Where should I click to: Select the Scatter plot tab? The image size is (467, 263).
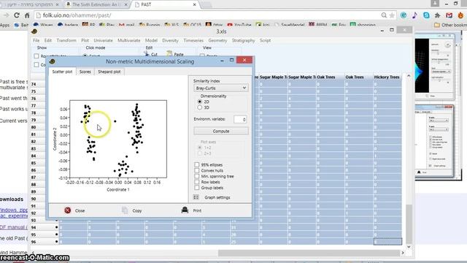coord(62,72)
